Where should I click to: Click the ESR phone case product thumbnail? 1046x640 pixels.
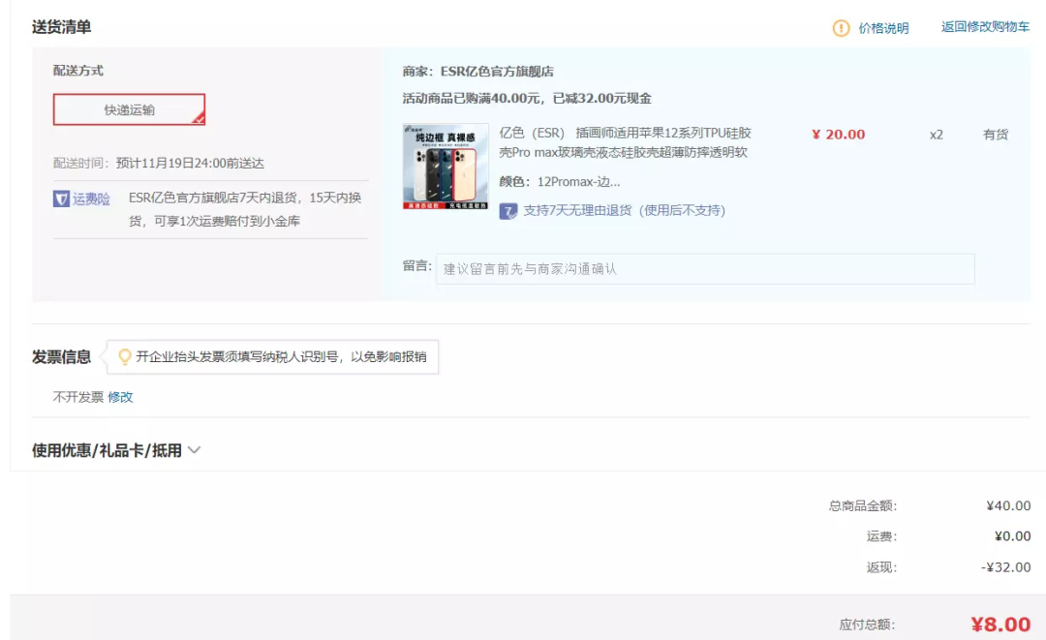[446, 167]
